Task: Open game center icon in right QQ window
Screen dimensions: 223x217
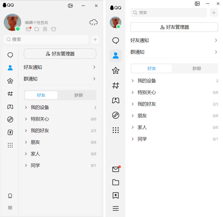Action: (116, 100)
